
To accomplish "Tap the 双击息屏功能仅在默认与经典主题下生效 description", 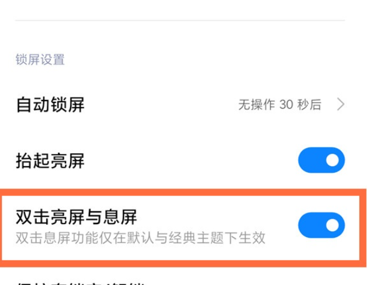I will tap(140, 238).
